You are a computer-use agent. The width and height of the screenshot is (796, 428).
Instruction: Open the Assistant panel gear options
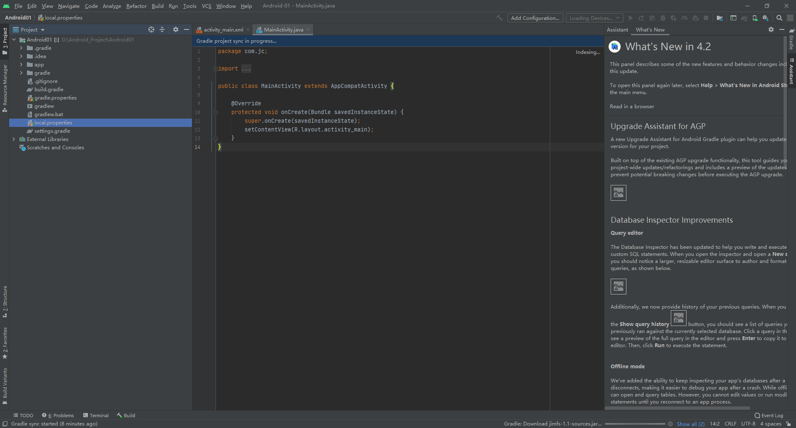click(x=771, y=29)
